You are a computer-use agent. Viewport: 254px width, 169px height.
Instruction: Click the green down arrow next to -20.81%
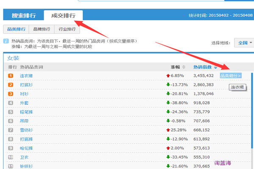pos(168,93)
